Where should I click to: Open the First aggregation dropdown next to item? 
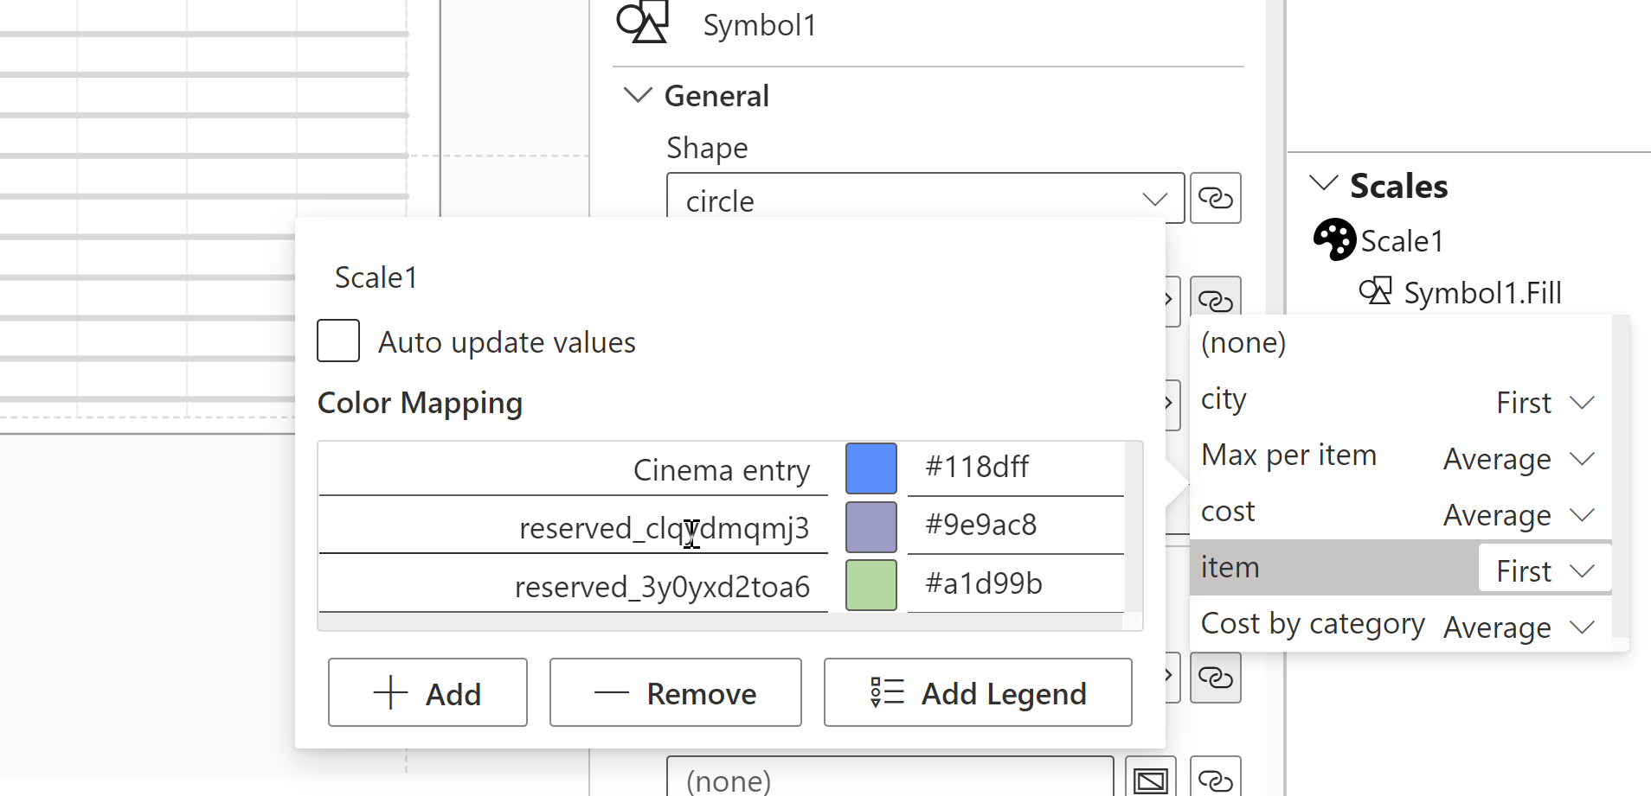(x=1544, y=570)
